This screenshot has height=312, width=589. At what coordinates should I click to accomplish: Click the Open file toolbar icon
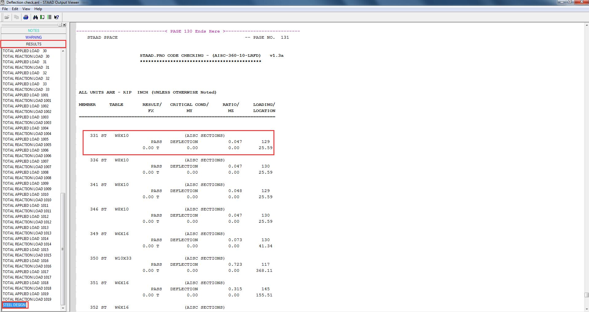(x=7, y=17)
